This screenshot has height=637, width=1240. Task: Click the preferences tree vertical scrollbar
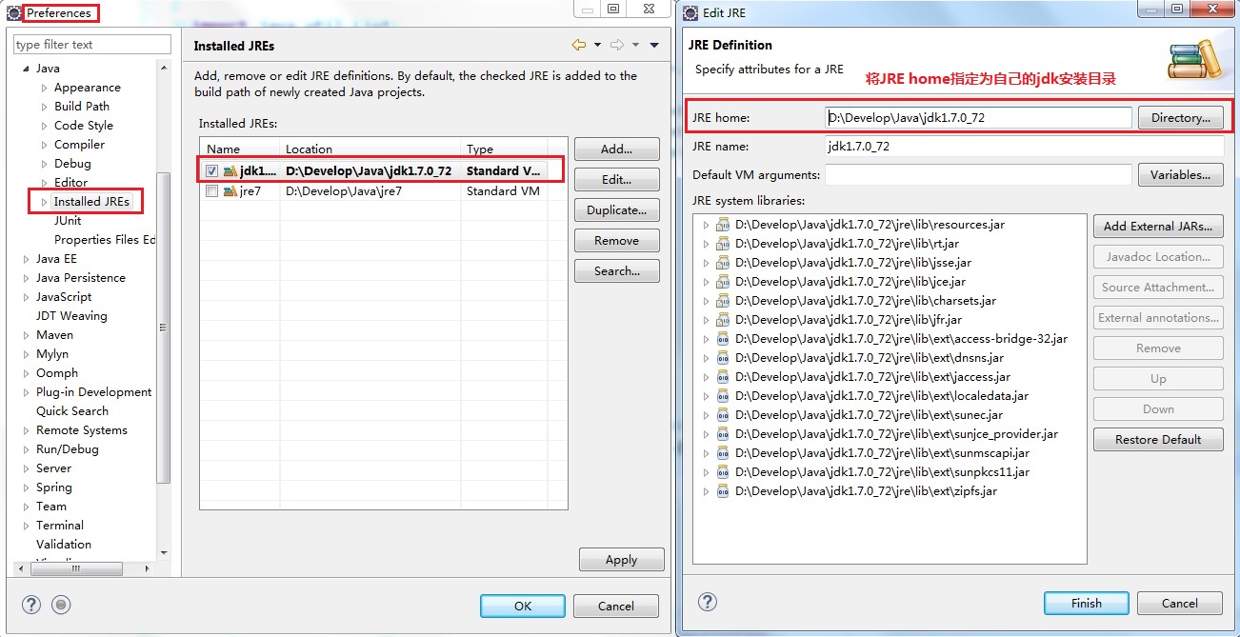164,328
